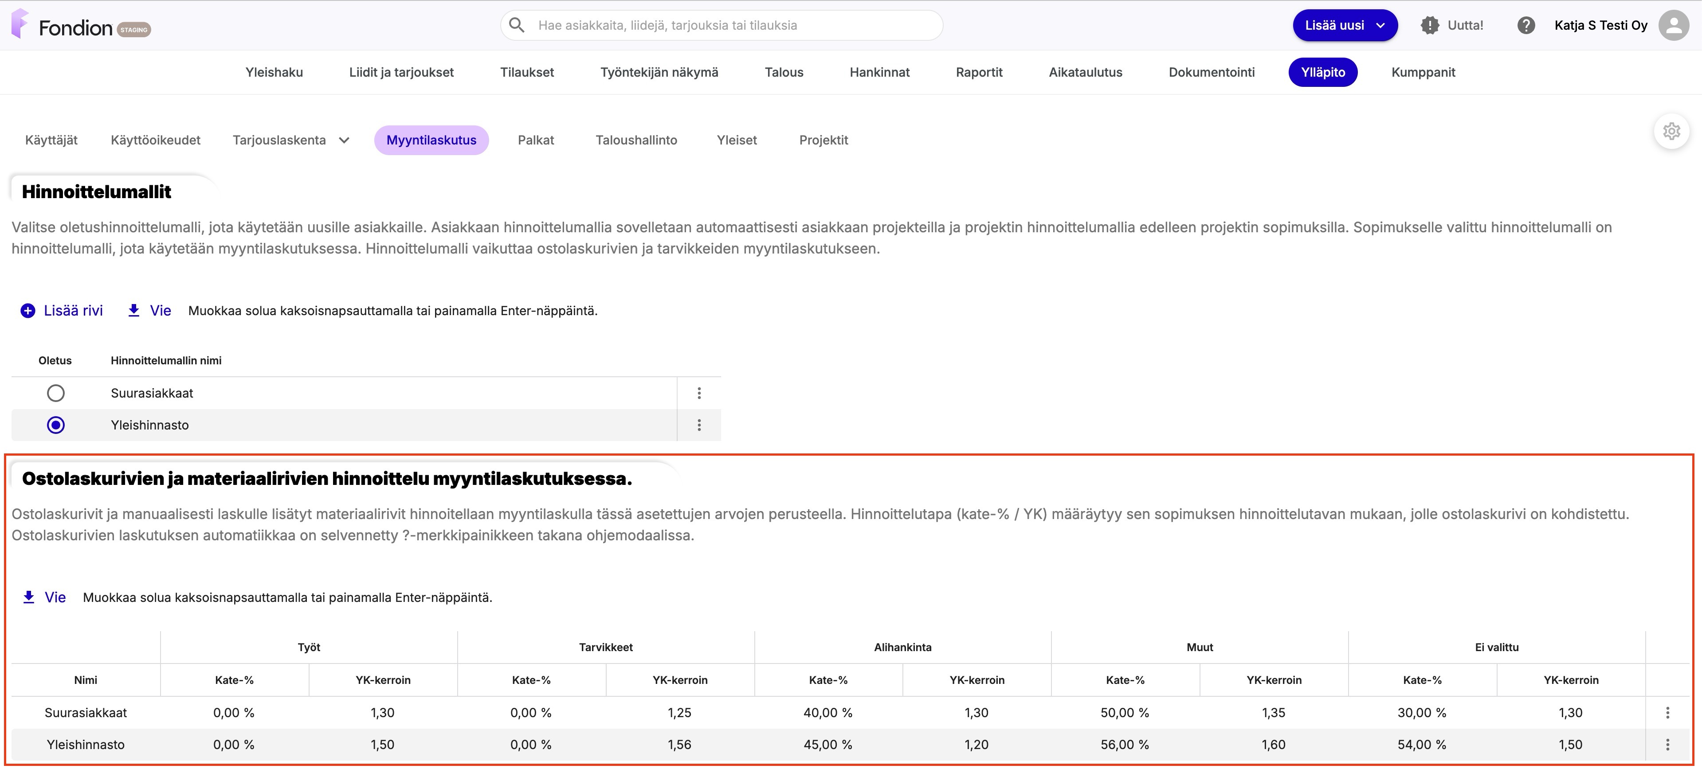Select Suurasiakkaat Muut YK-kerroin 1,35
Screen dimensions: 1702x773
(1274, 712)
